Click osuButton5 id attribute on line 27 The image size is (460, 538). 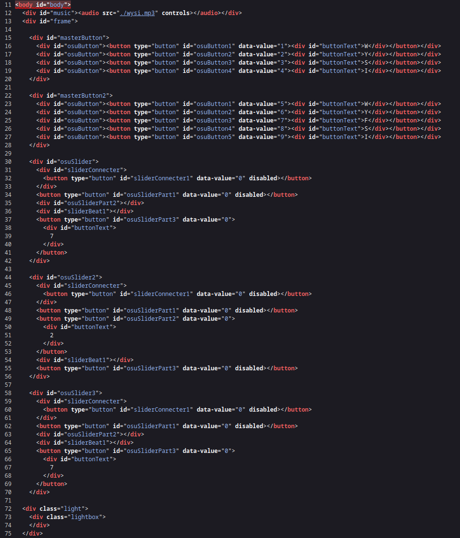(209, 137)
